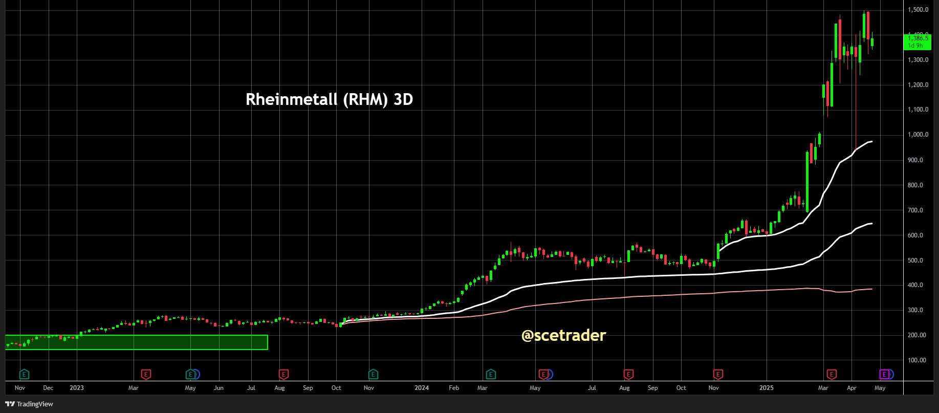The height and width of the screenshot is (413, 939).
Task: Click the Sep 2023 label on time axis
Action: (308, 388)
